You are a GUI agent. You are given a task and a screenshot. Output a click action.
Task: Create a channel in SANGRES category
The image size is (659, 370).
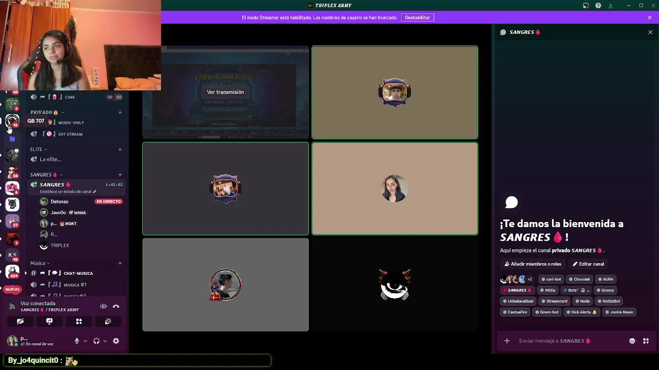tap(120, 174)
